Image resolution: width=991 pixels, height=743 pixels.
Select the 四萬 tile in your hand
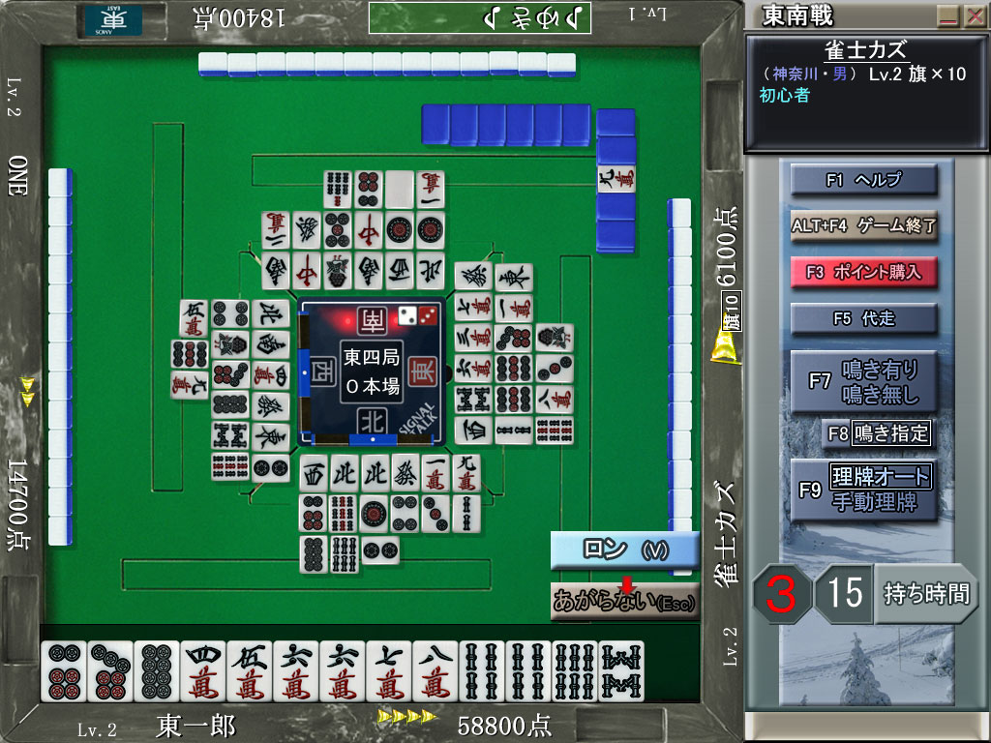(203, 670)
